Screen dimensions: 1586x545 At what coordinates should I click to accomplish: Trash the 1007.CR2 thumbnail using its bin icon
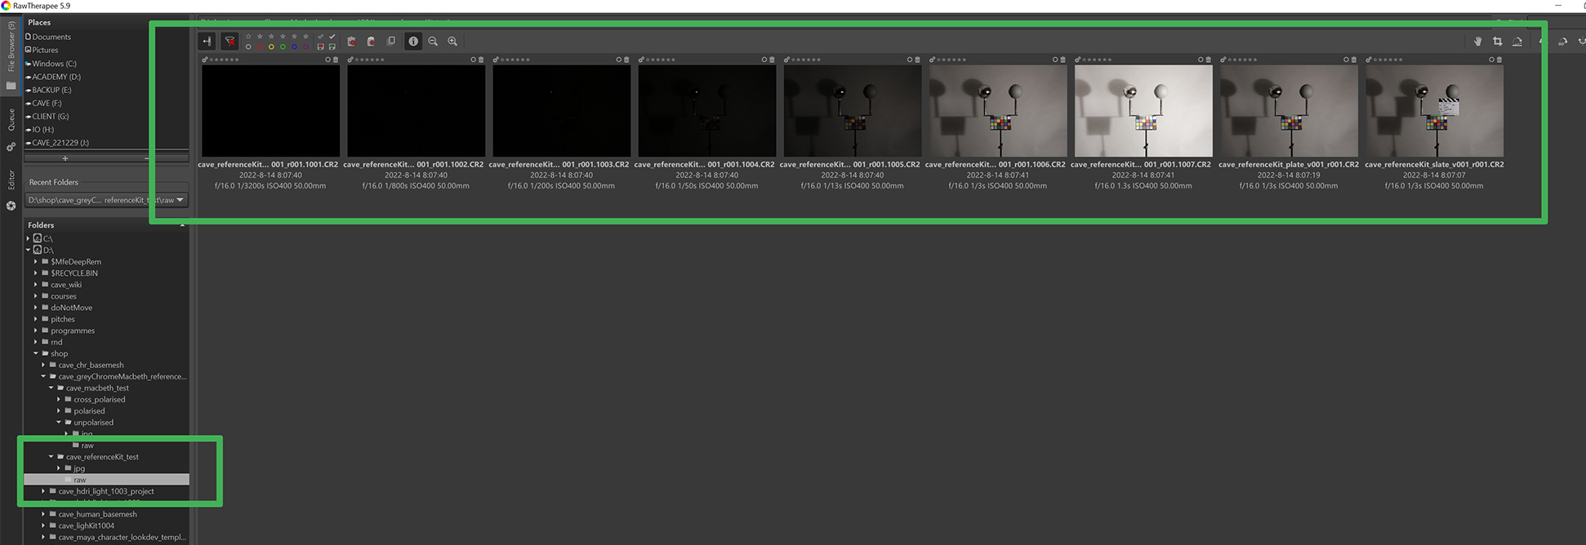tap(1208, 60)
